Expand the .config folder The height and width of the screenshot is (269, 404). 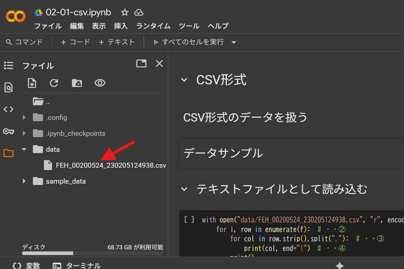[x=24, y=118]
